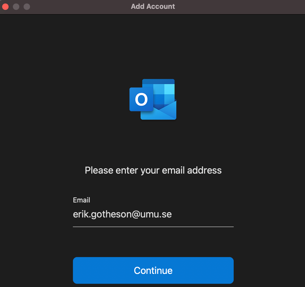Click the 'Email' field label
Image resolution: width=305 pixels, height=287 pixels.
[81, 200]
